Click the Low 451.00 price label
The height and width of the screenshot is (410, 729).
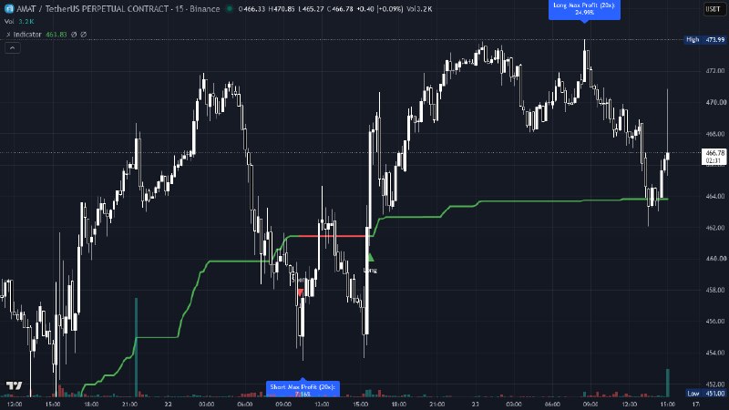(x=705, y=394)
